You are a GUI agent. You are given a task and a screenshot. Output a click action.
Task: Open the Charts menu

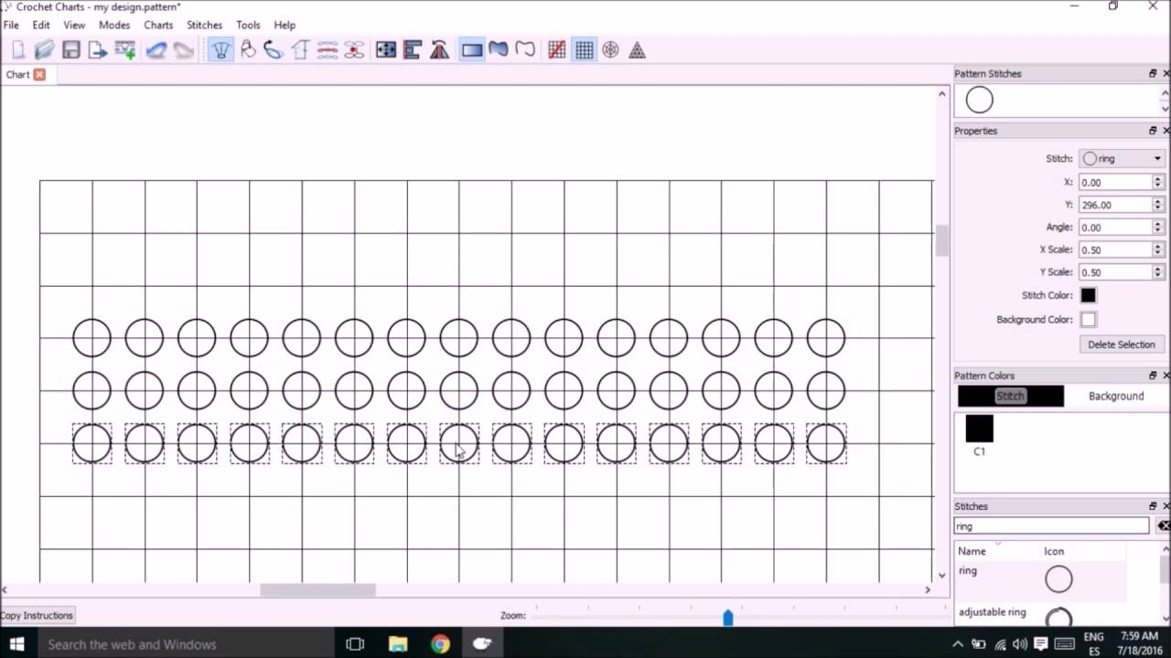pyautogui.click(x=158, y=25)
